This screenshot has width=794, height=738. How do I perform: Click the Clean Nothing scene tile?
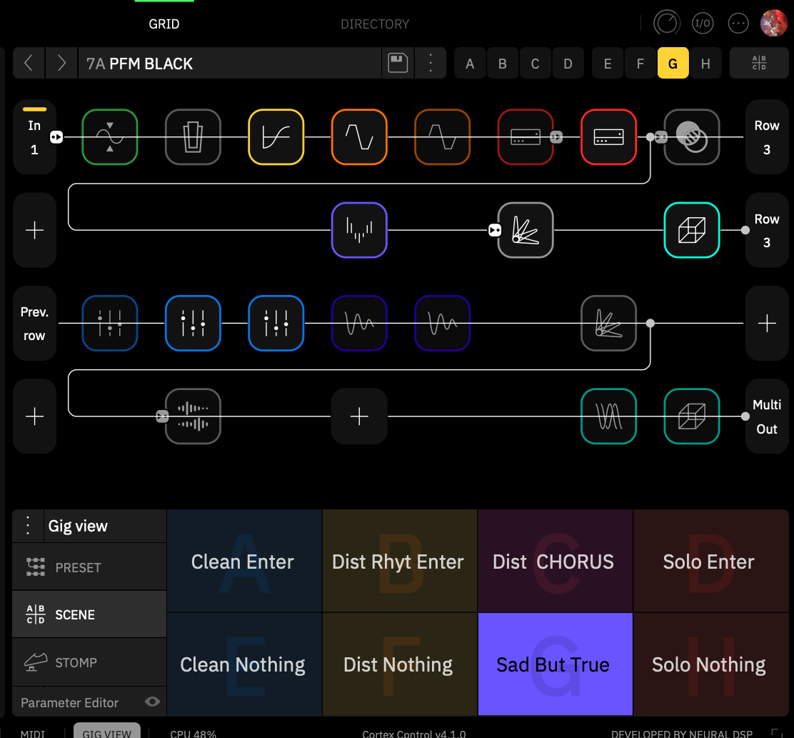[x=244, y=664]
